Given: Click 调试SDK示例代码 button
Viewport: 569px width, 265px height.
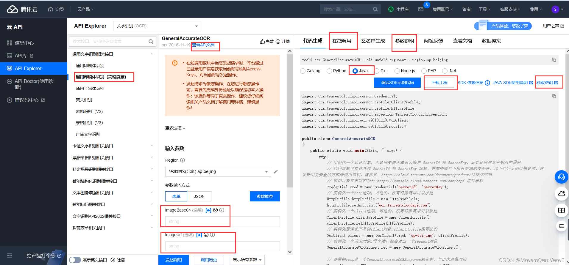Looking at the screenshot, I should pos(397,83).
